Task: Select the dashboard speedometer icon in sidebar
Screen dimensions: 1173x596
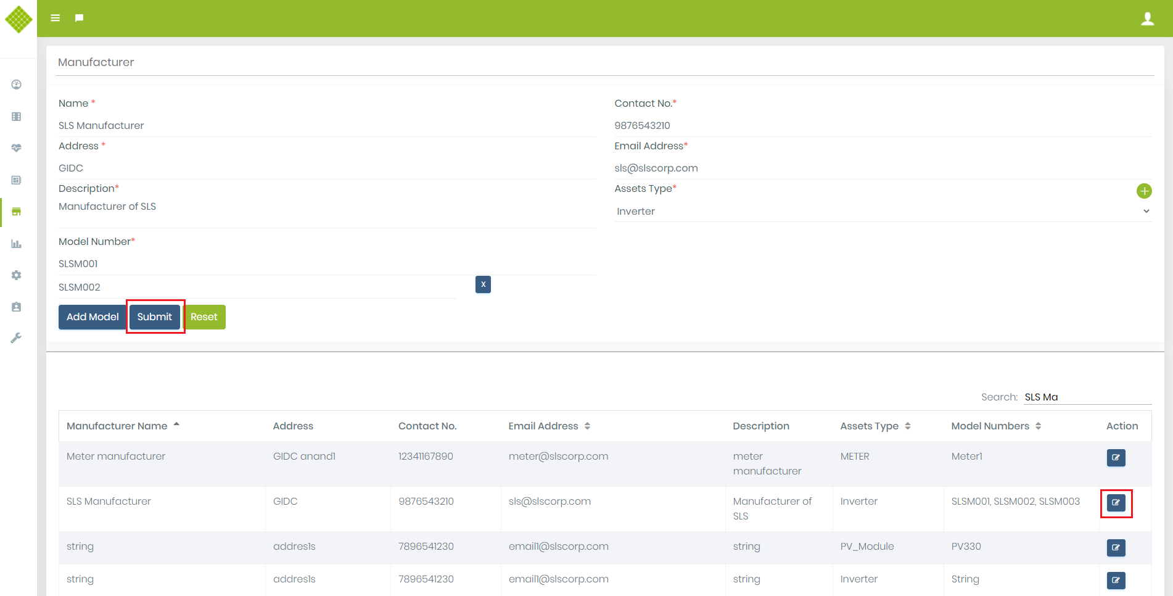Action: pos(16,84)
